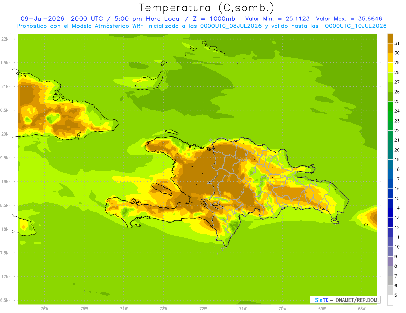Click the legend value 18
The width and height of the screenshot is (406, 313).
pyautogui.click(x=397, y=169)
